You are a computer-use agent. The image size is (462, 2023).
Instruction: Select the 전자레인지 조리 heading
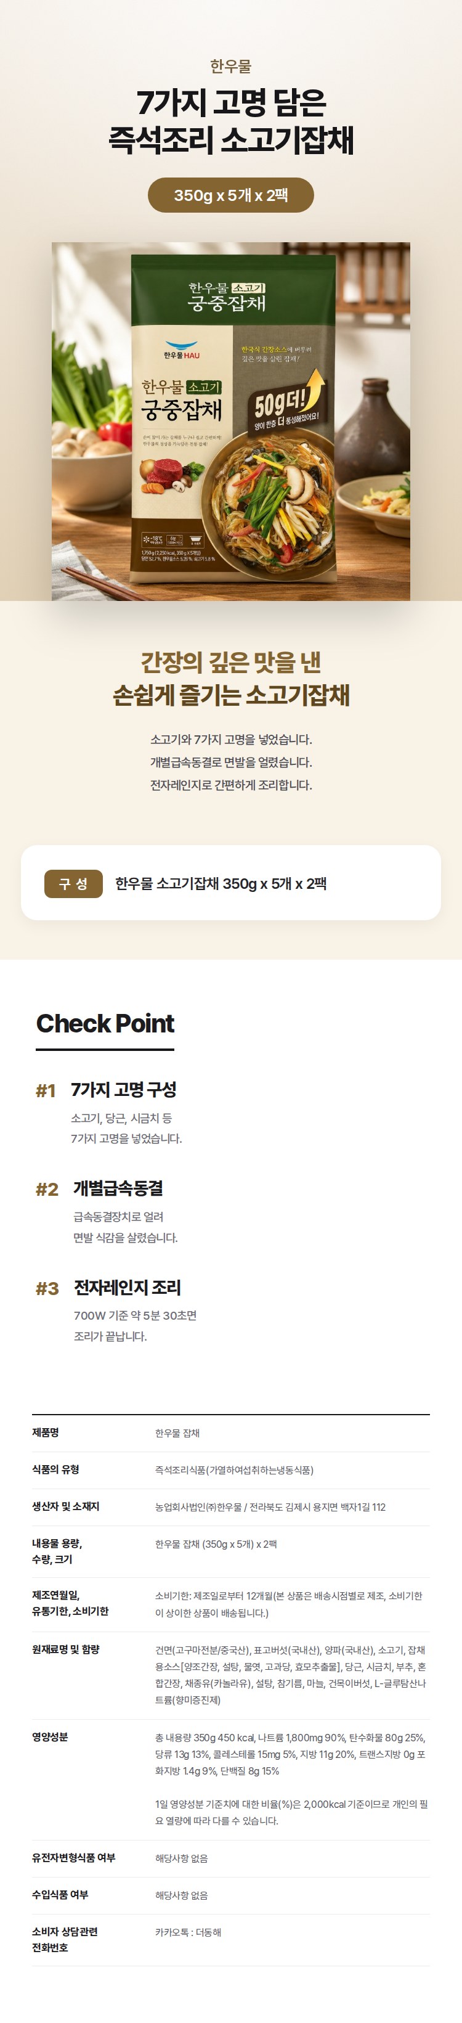click(127, 1287)
